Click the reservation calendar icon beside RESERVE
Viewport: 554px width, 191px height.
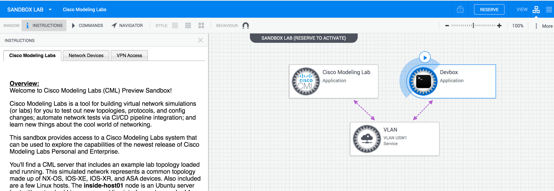pyautogui.click(x=460, y=9)
